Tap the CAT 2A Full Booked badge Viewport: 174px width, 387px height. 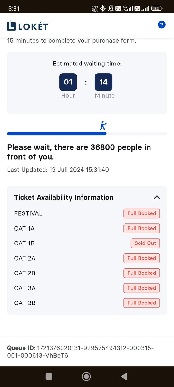click(142, 258)
